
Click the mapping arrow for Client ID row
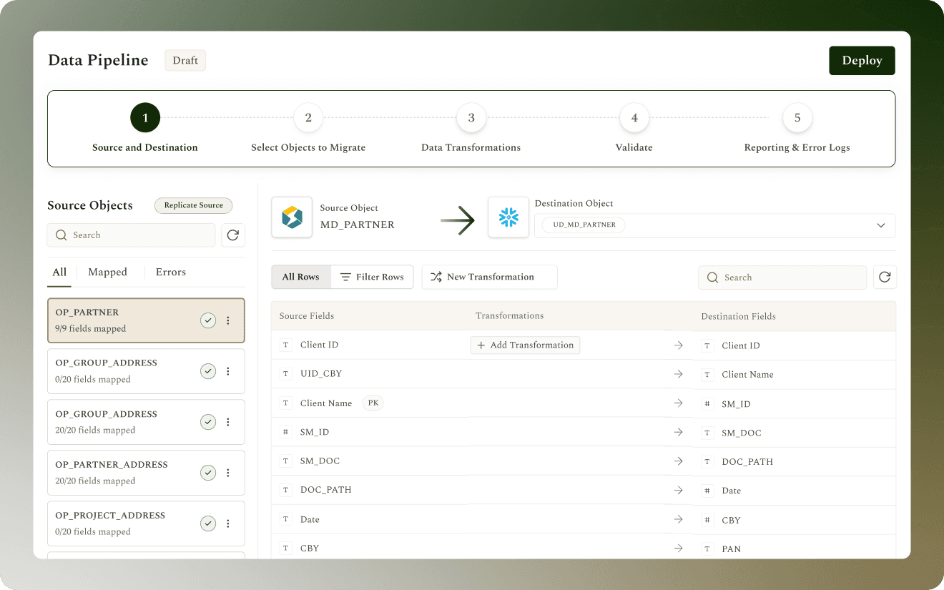pos(678,345)
